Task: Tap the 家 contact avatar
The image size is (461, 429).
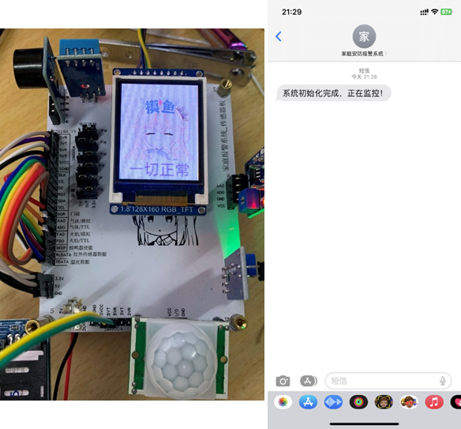Action: pyautogui.click(x=364, y=36)
